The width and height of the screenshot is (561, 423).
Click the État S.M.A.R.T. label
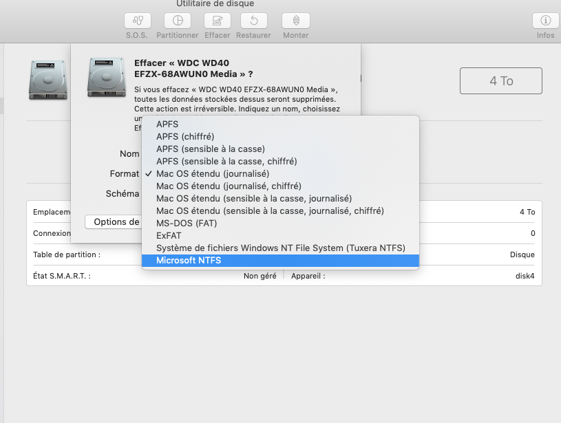pos(62,276)
